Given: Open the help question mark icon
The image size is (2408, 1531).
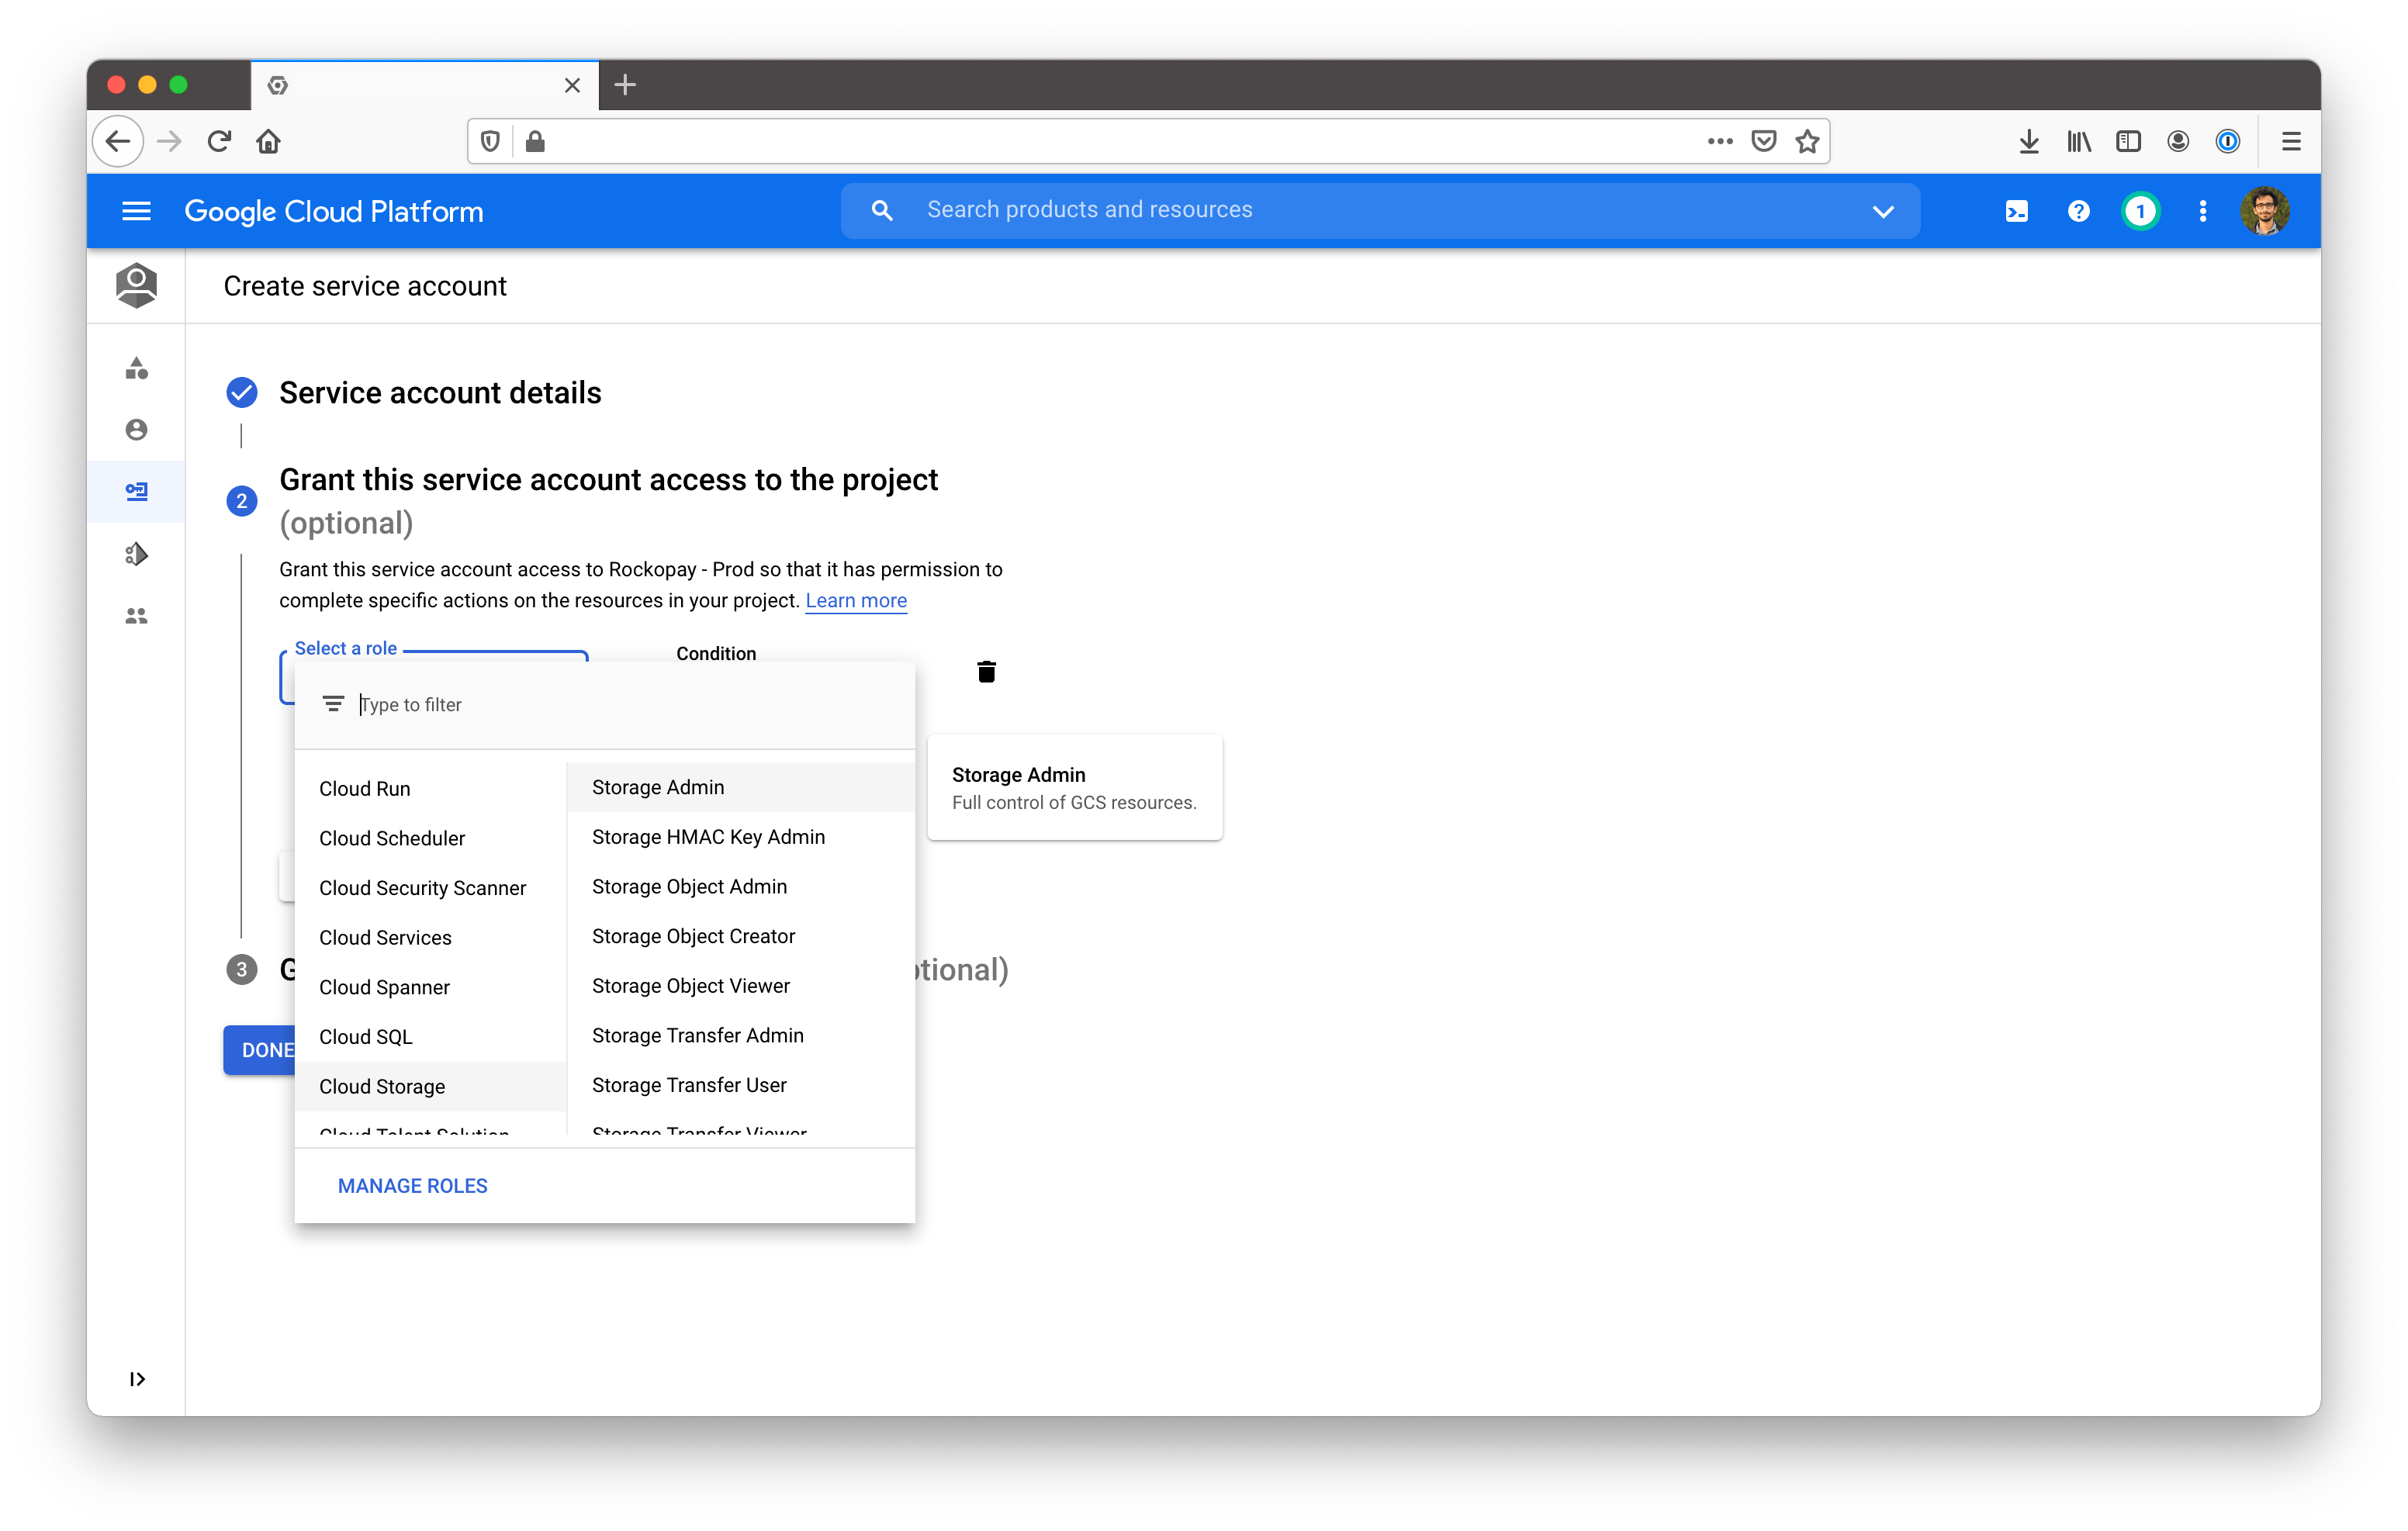Looking at the screenshot, I should (x=2078, y=211).
